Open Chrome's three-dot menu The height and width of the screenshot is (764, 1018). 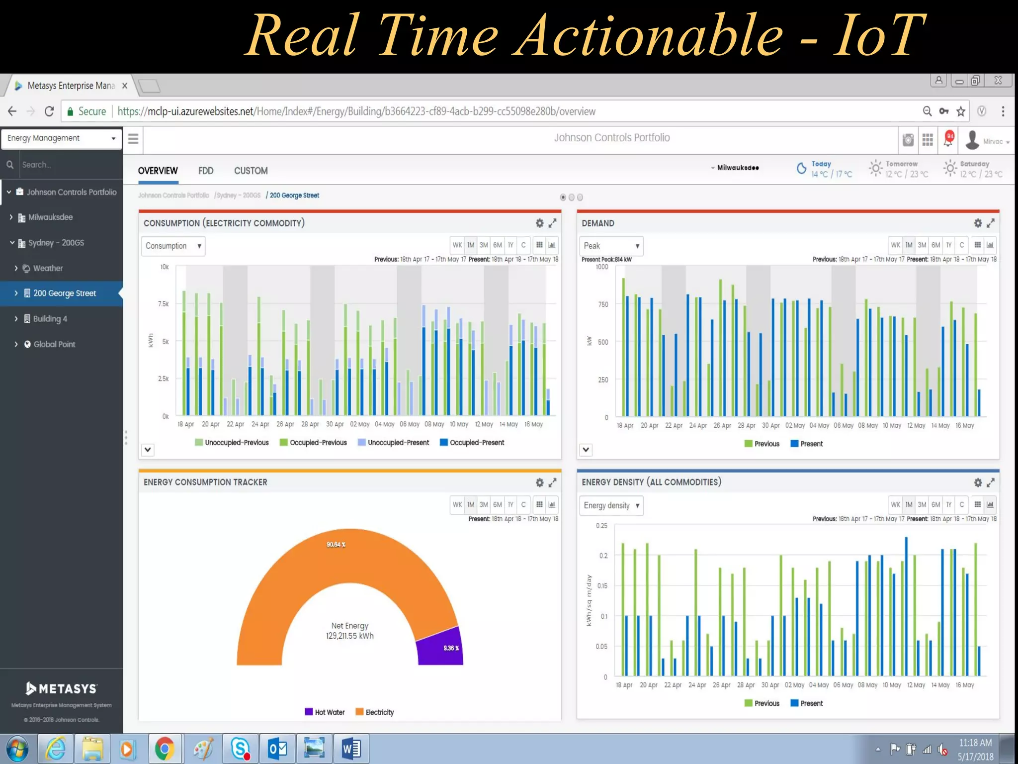pos(1003,111)
